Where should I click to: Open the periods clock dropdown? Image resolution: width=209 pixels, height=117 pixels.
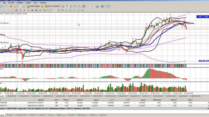(103, 6)
